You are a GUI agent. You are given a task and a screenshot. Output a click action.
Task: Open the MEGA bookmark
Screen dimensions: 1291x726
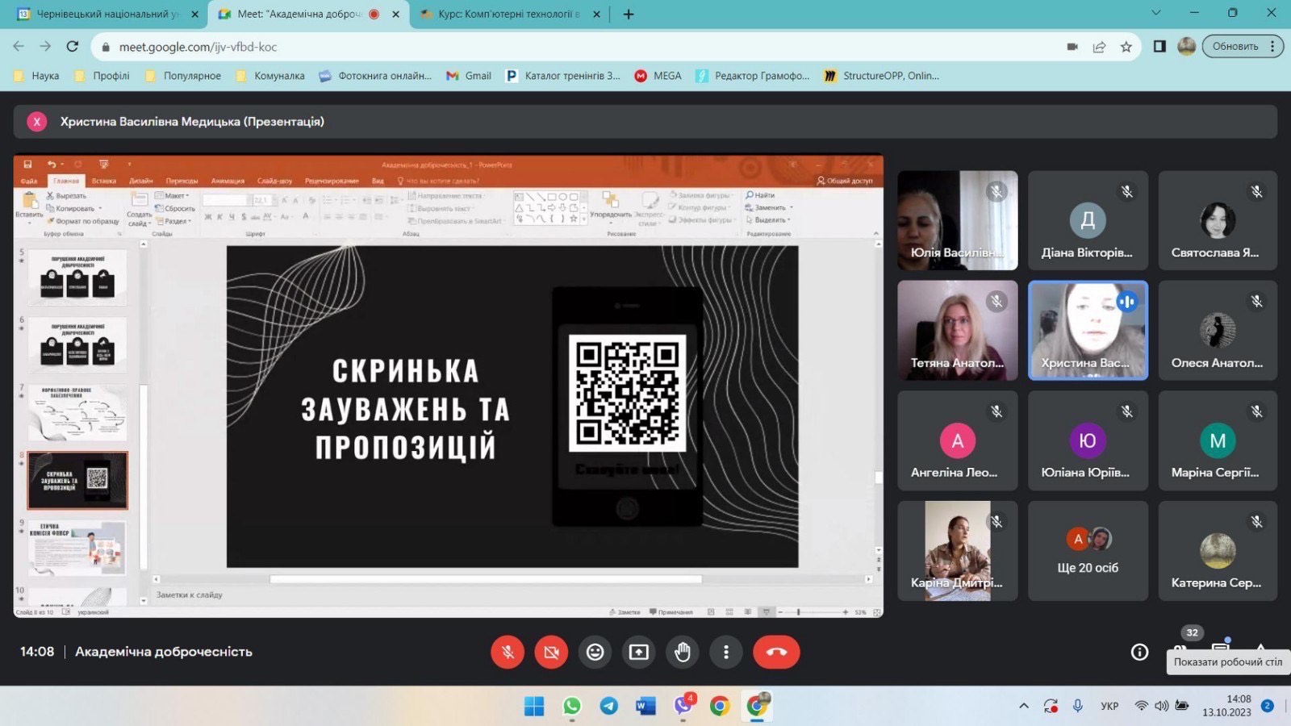658,76
